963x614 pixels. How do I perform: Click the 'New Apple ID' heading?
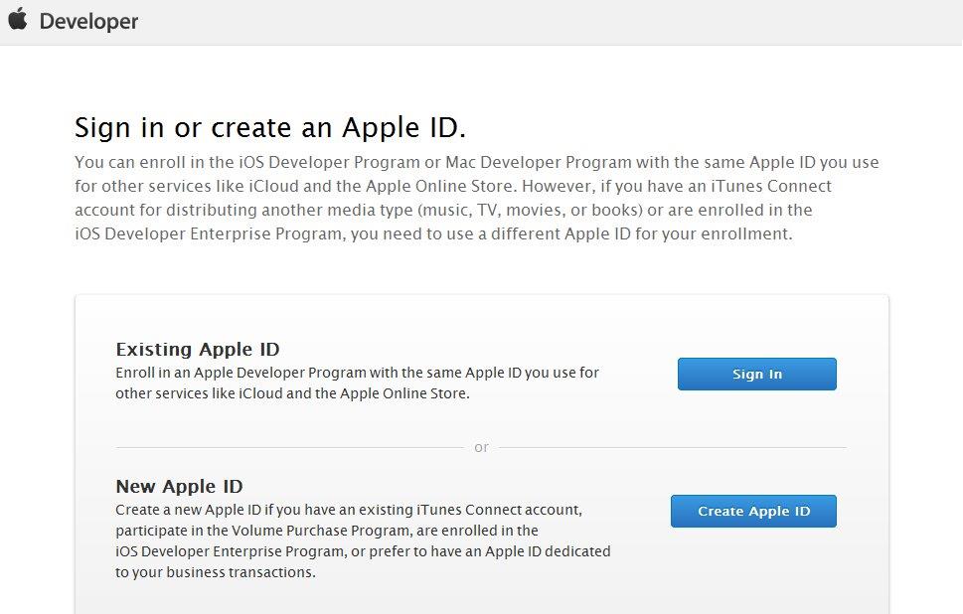pos(179,486)
